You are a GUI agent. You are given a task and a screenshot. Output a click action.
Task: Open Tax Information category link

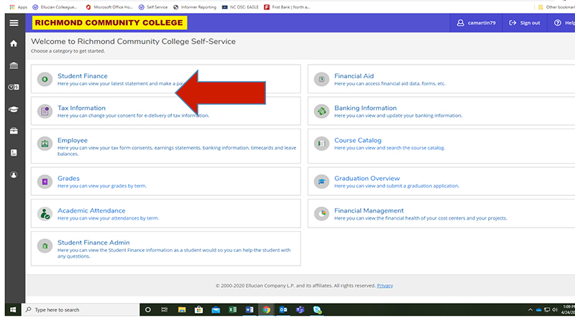point(81,108)
